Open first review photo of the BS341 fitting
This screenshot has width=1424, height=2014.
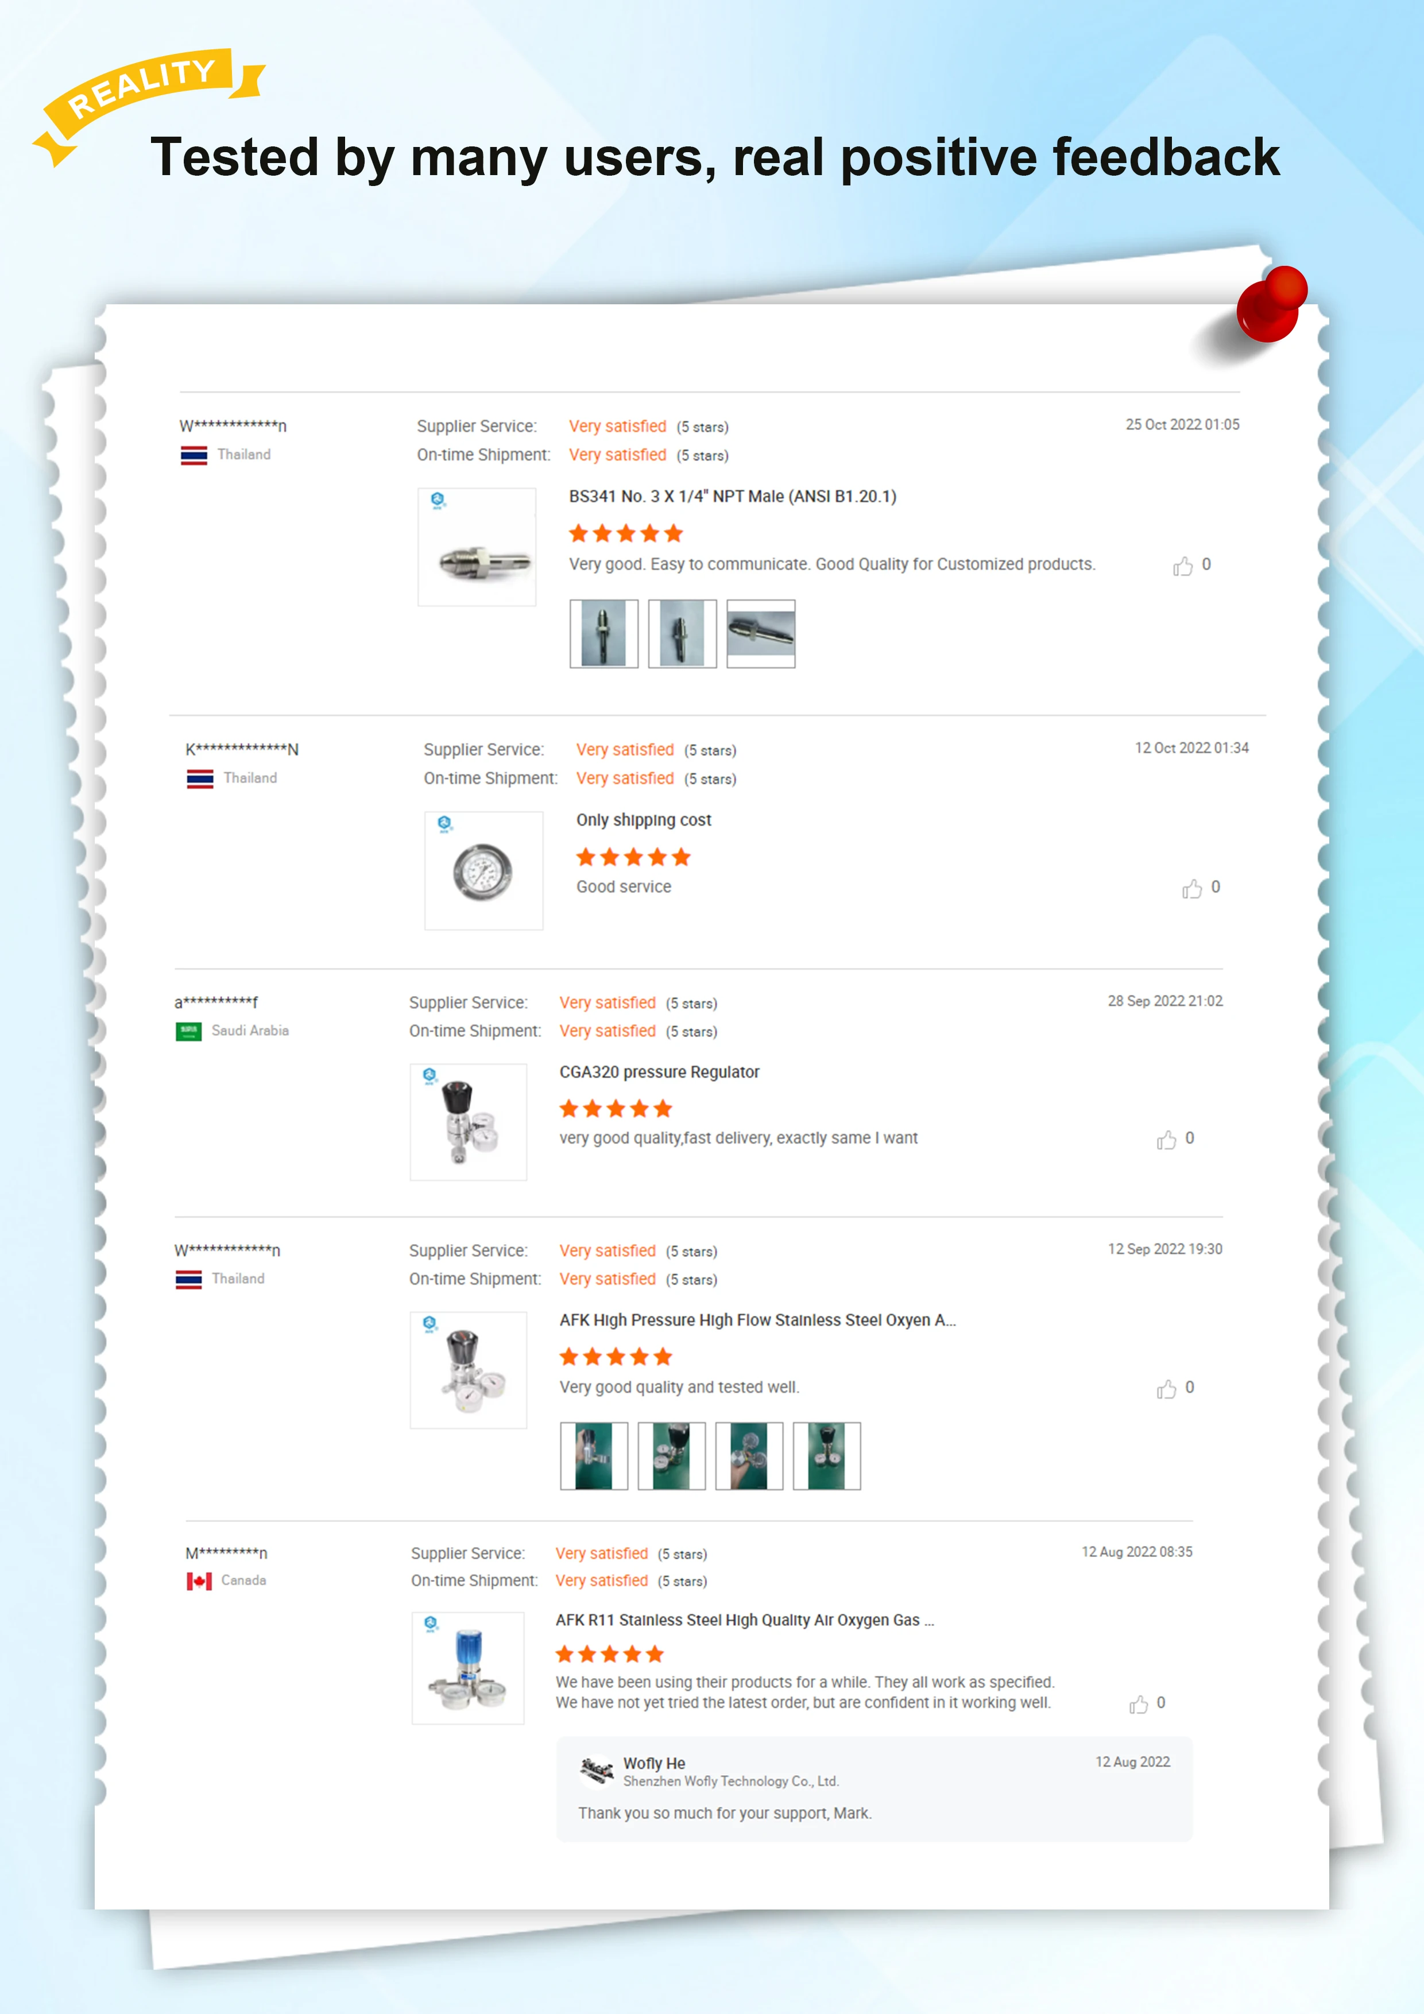click(x=603, y=633)
